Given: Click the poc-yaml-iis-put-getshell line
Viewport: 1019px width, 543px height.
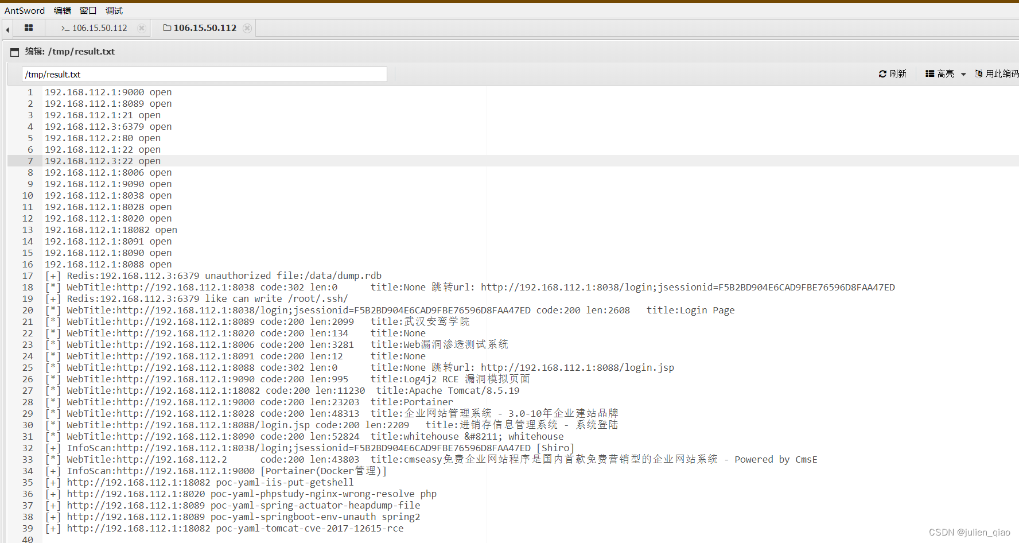Looking at the screenshot, I should click(200, 482).
